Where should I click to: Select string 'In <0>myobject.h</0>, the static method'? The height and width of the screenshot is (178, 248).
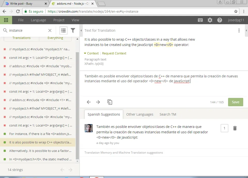(38, 159)
